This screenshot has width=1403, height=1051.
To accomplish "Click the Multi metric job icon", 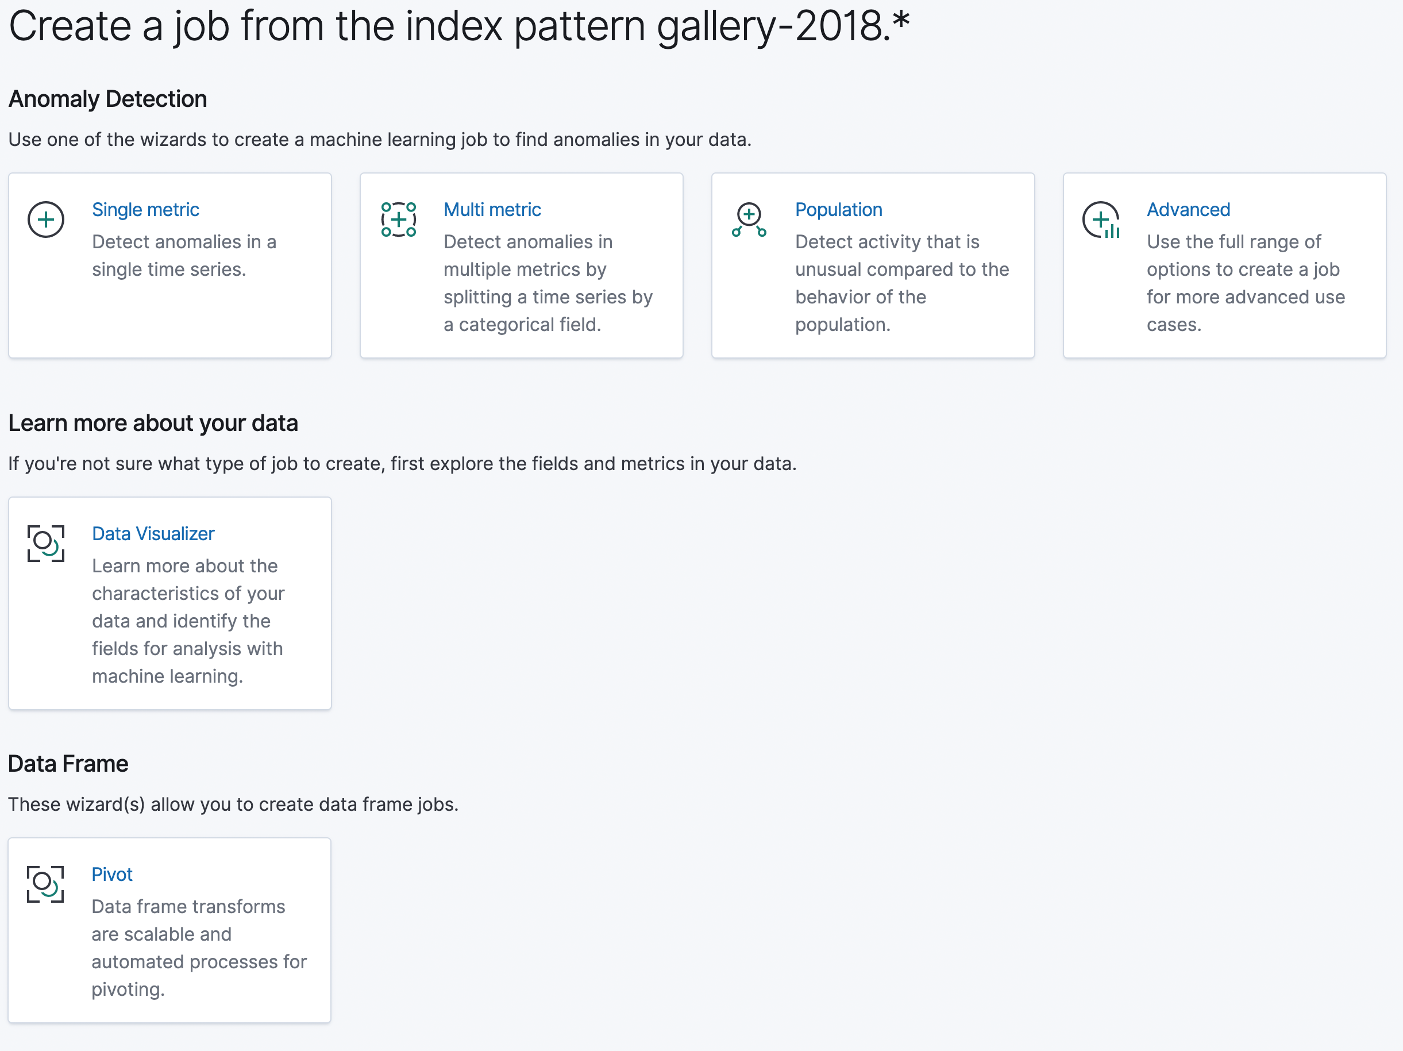I will tap(398, 220).
